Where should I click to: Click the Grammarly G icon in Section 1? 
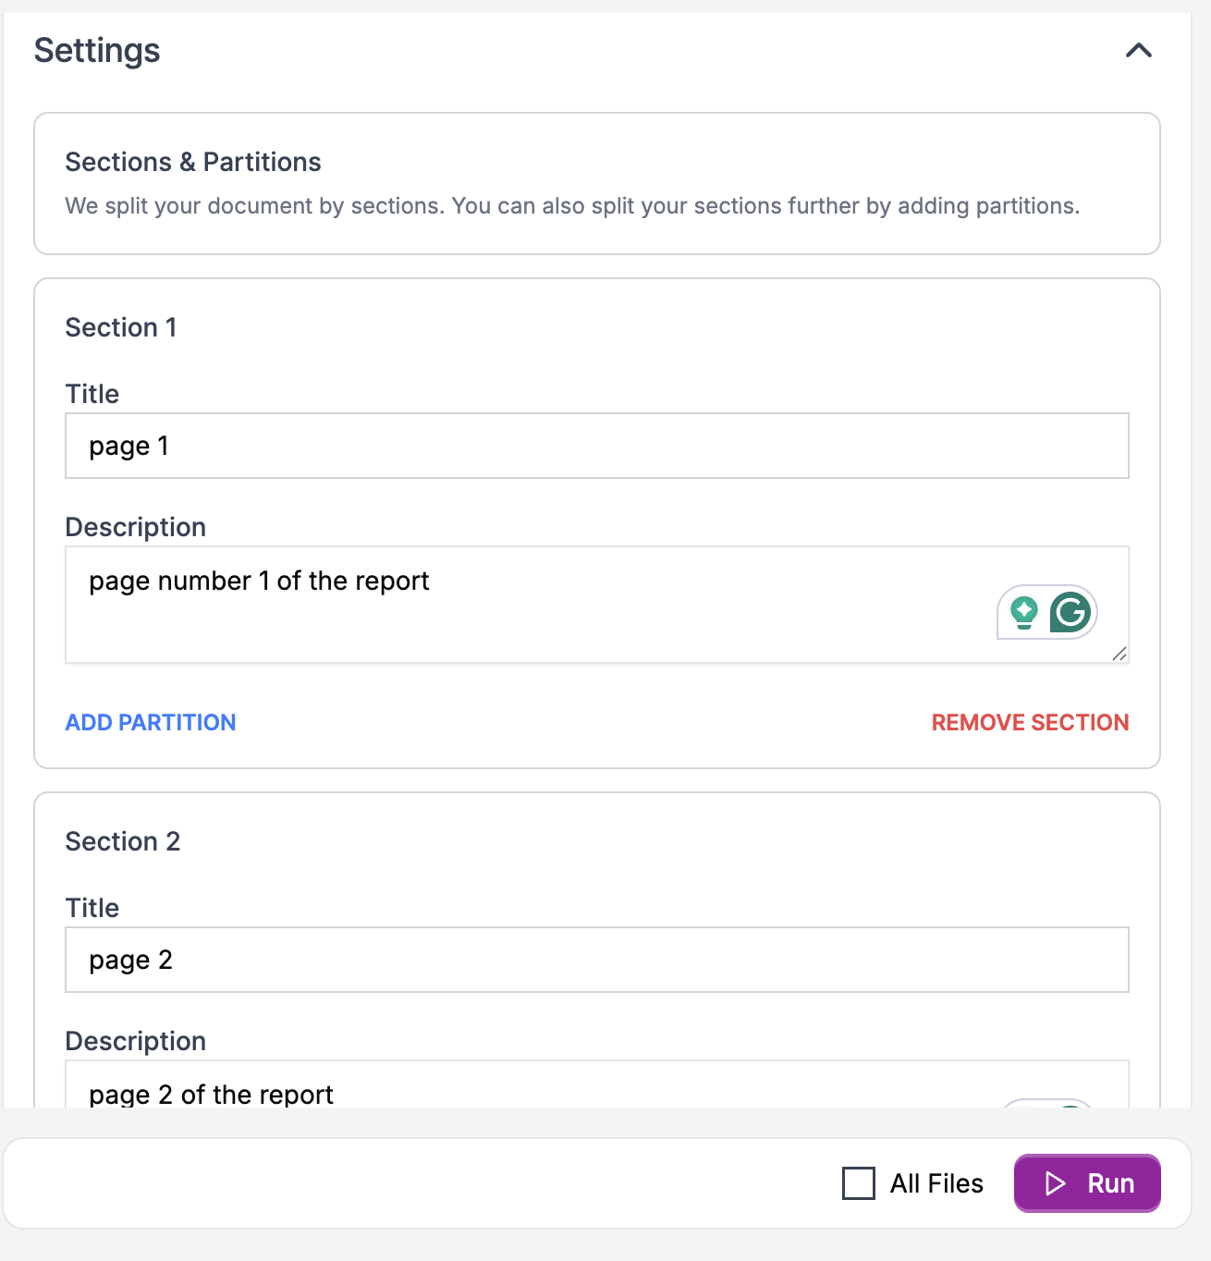pyautogui.click(x=1070, y=611)
